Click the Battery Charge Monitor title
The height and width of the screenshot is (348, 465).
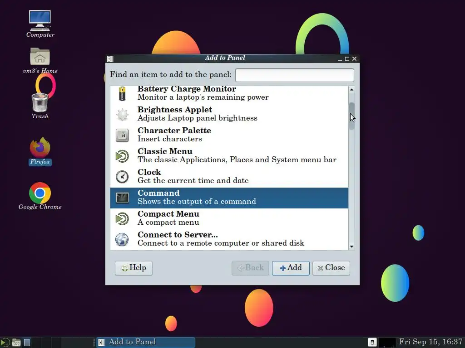(187, 89)
